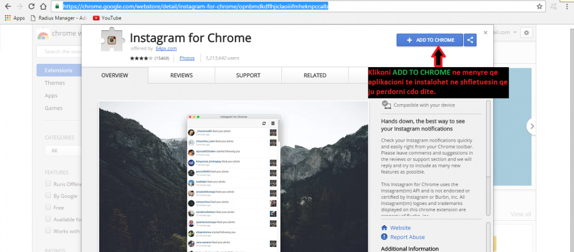The height and width of the screenshot is (252, 574).
Task: Click the browser back arrow
Action: [x=7, y=7]
